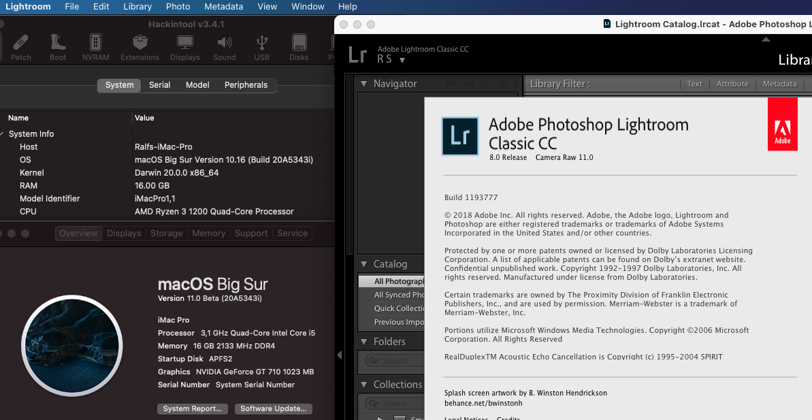This screenshot has height=420, width=812.
Task: Select Previous Import in Catalog panel
Action: pyautogui.click(x=391, y=321)
